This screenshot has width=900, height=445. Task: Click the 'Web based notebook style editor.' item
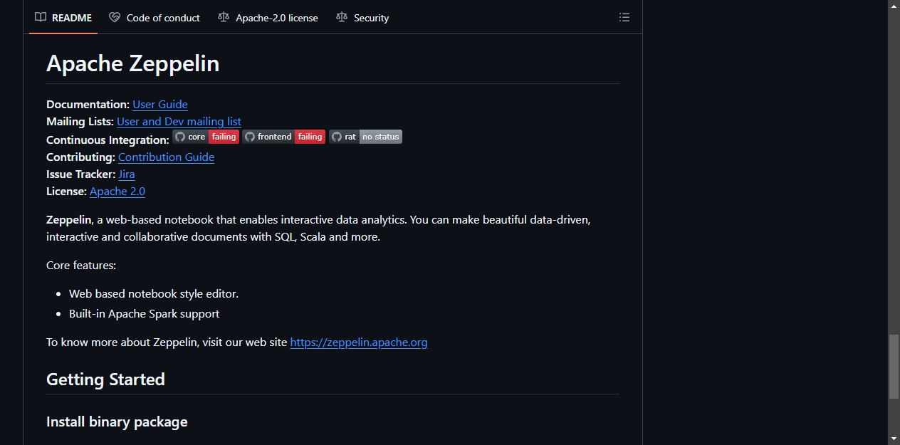point(154,293)
